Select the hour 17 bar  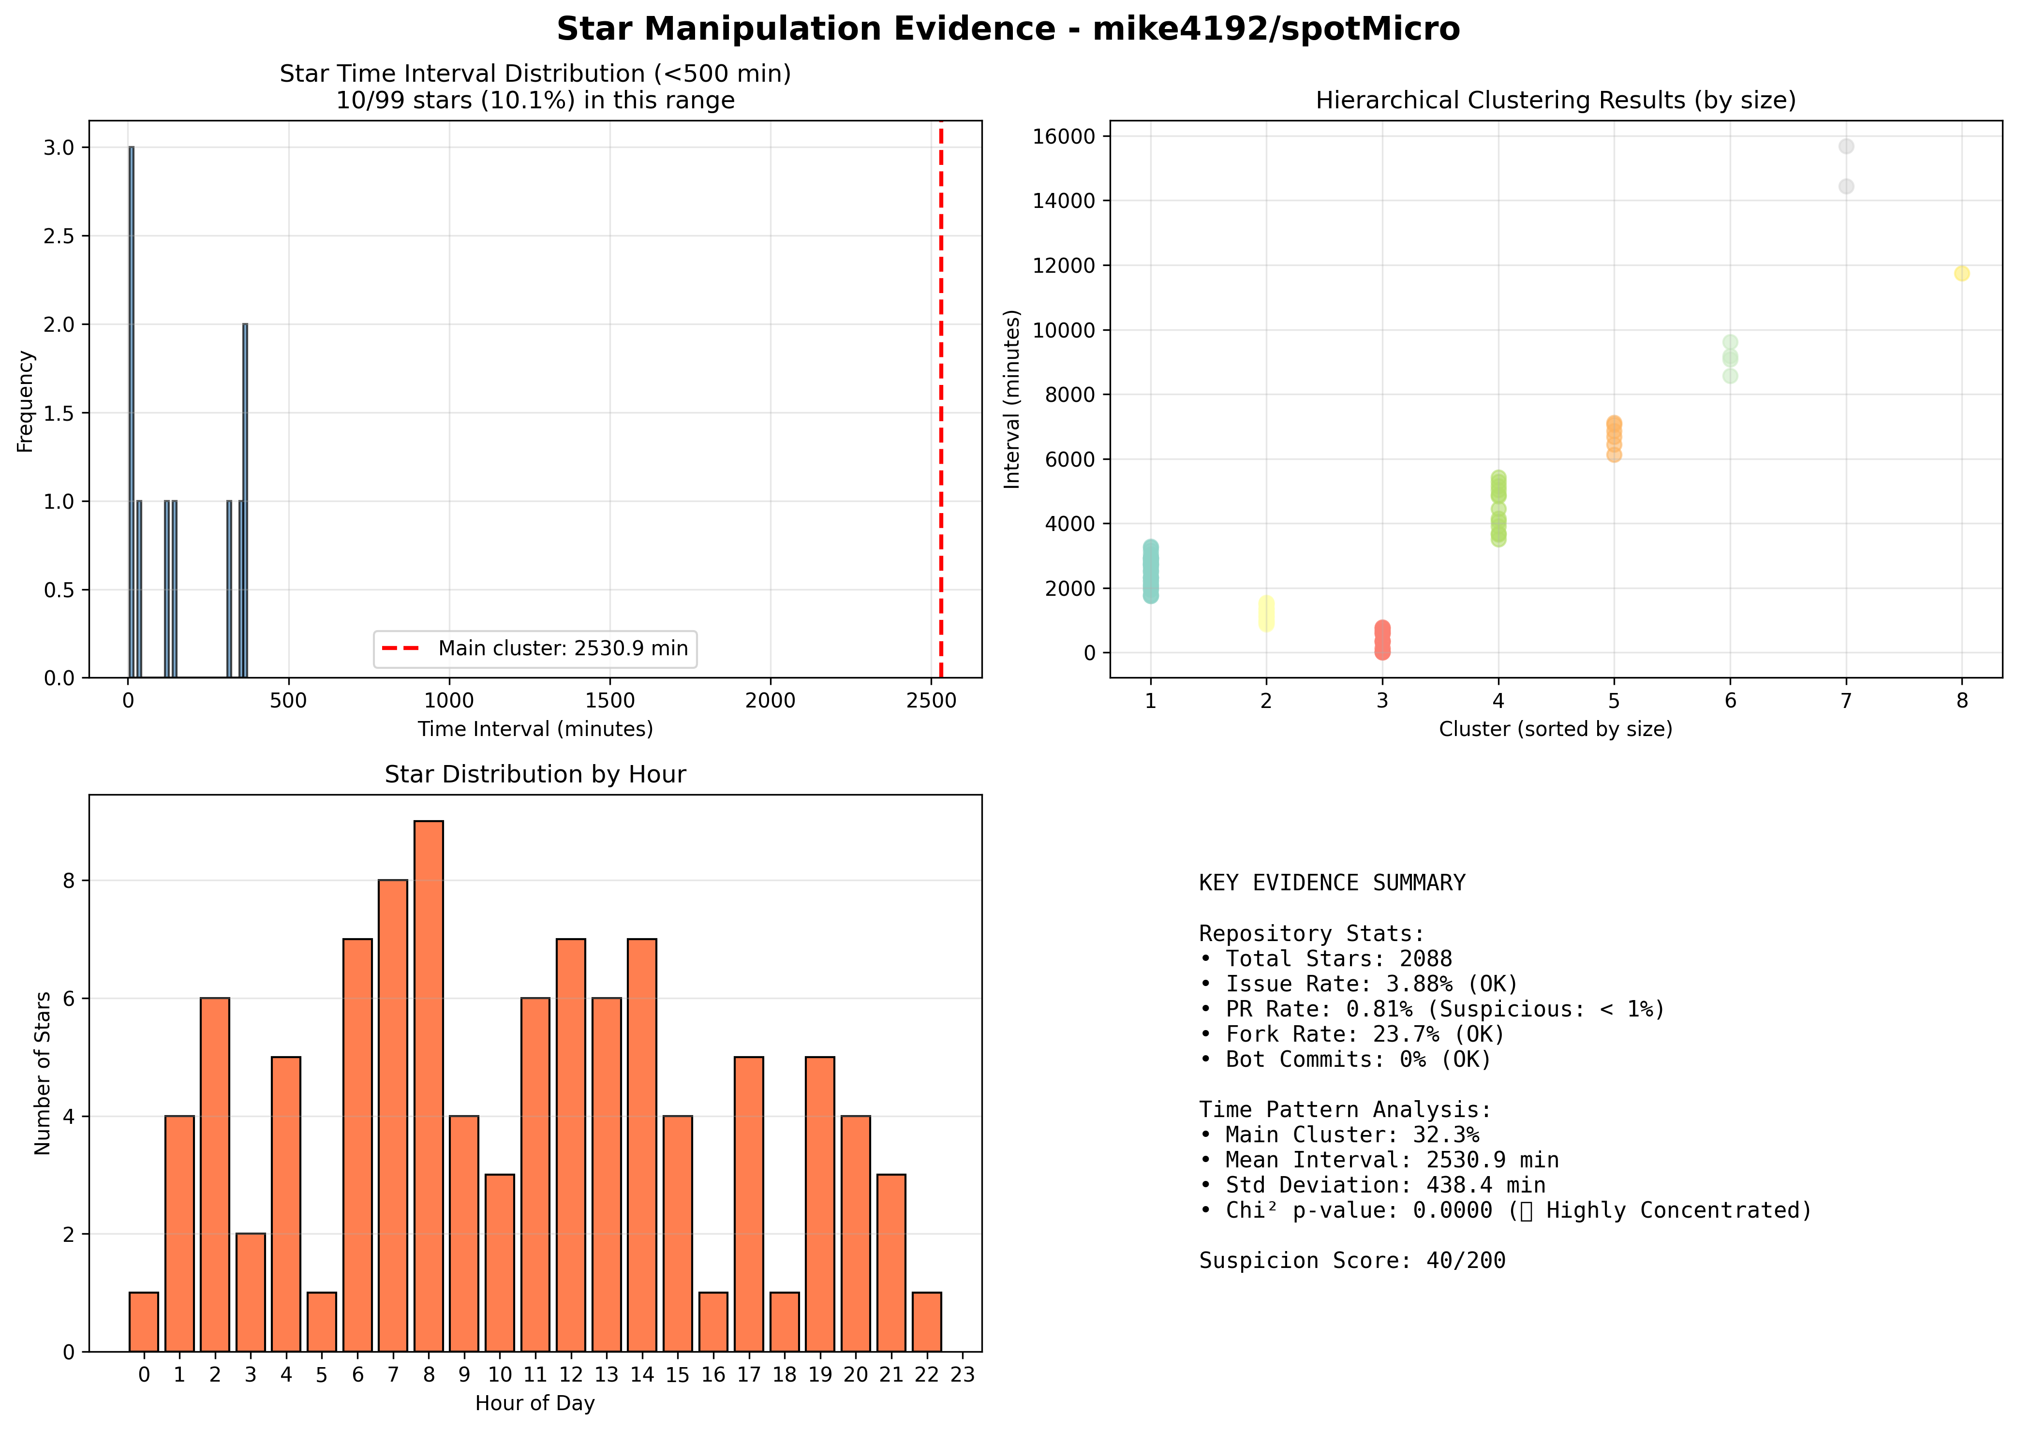(x=749, y=1204)
